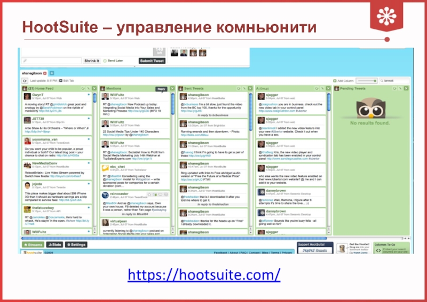Open the Stats tab
The width and height of the screenshot is (427, 302).
(x=57, y=245)
